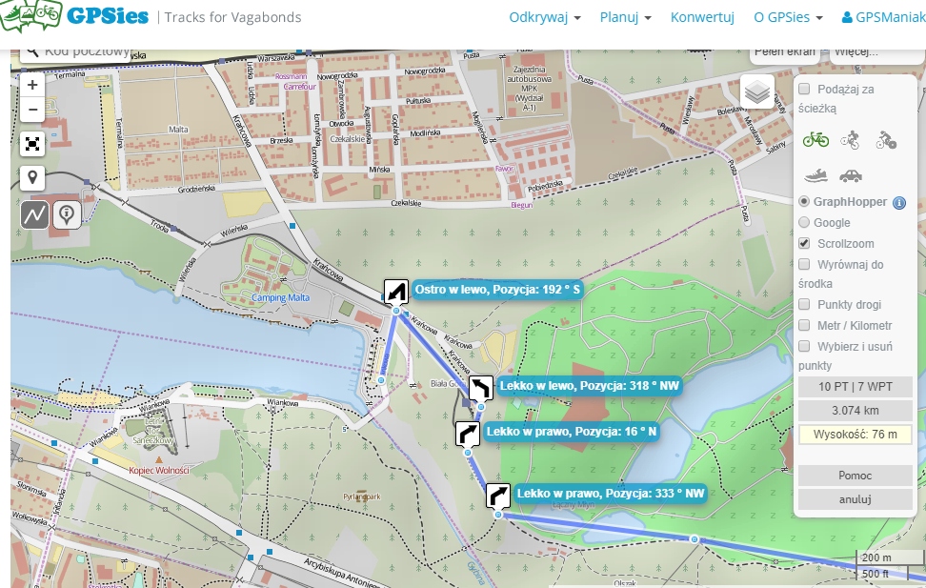This screenshot has width=926, height=588.
Task: Enable the Podążaj za ścieżką checkbox
Action: (805, 89)
